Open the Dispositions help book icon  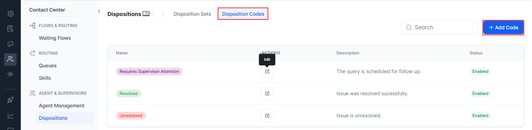click(146, 14)
